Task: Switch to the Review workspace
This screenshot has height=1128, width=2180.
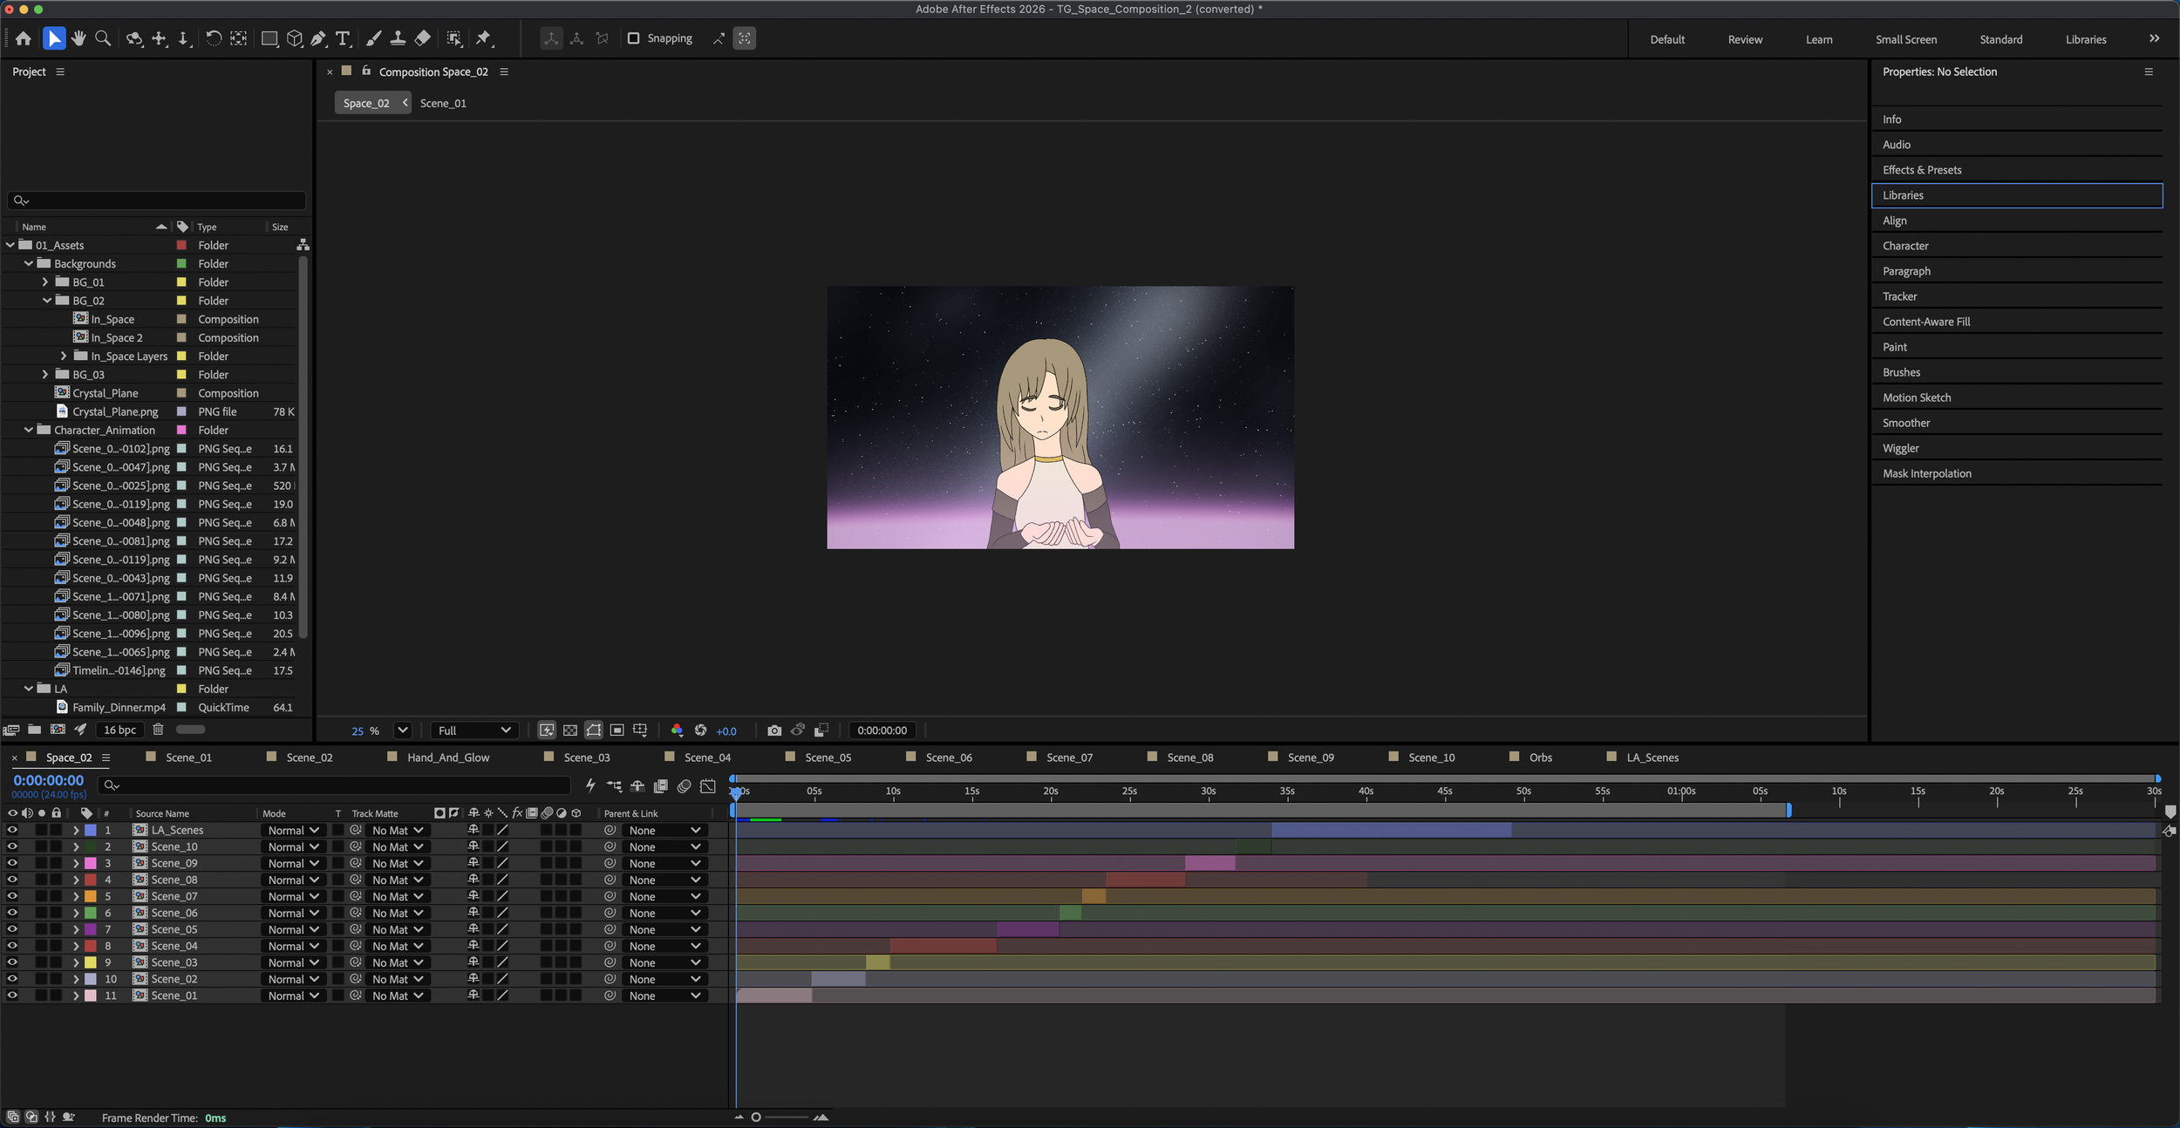Action: click(1745, 39)
